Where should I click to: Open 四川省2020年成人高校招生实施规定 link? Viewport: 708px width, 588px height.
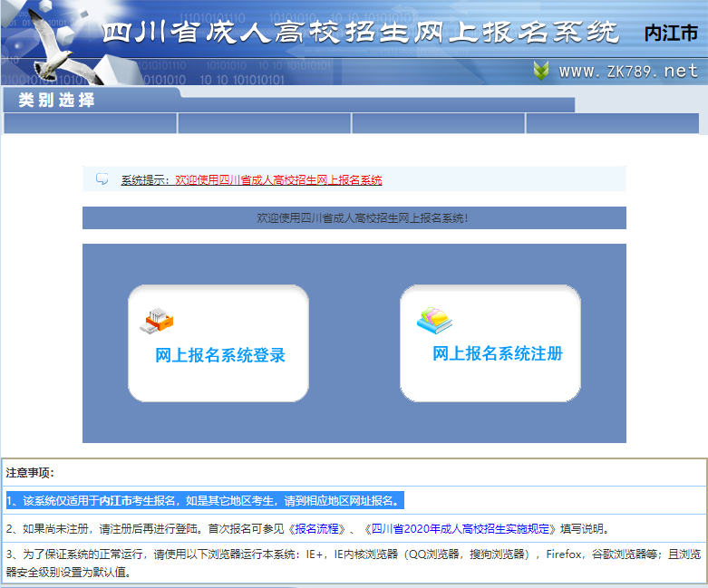pos(461,528)
